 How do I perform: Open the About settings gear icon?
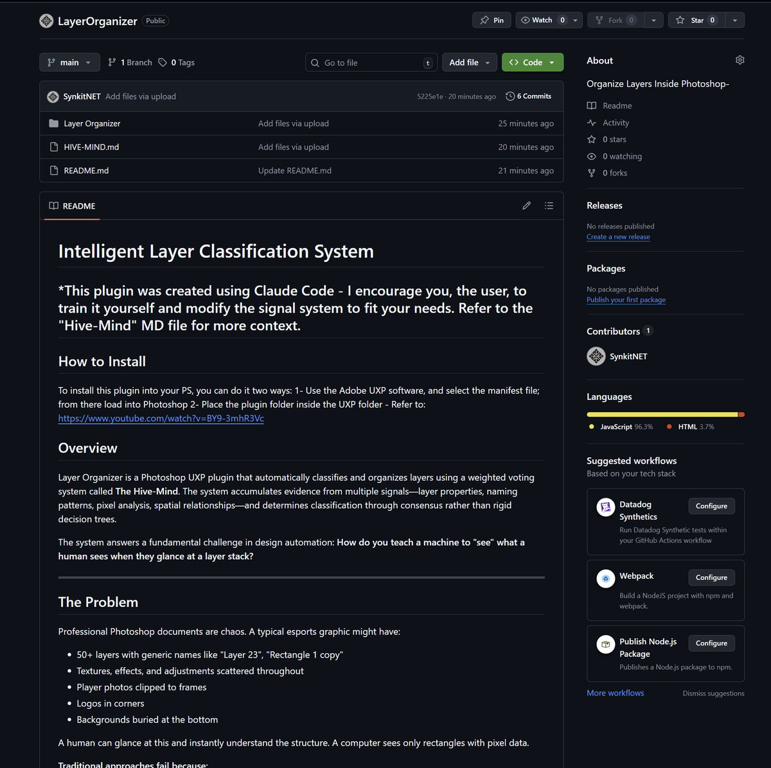[x=740, y=60]
